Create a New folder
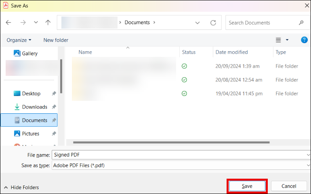Screen dimensions: 311x194 click(x=56, y=40)
